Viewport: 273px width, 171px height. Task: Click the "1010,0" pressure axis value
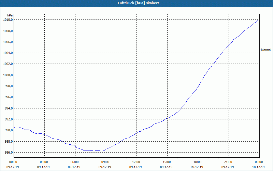click(x=8, y=20)
